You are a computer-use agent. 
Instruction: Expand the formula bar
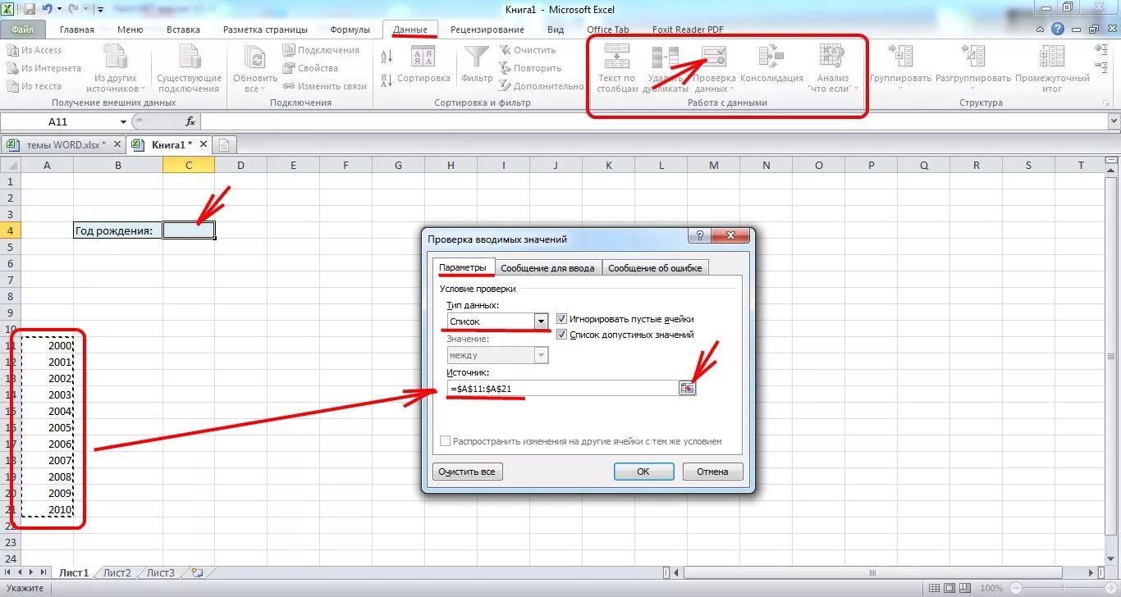click(1114, 121)
